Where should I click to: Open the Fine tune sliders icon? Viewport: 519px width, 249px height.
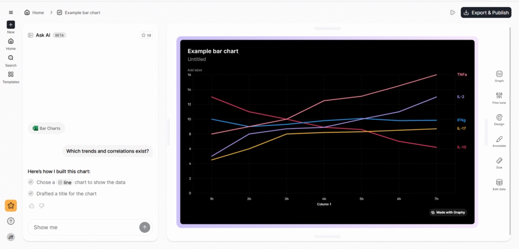(499, 95)
